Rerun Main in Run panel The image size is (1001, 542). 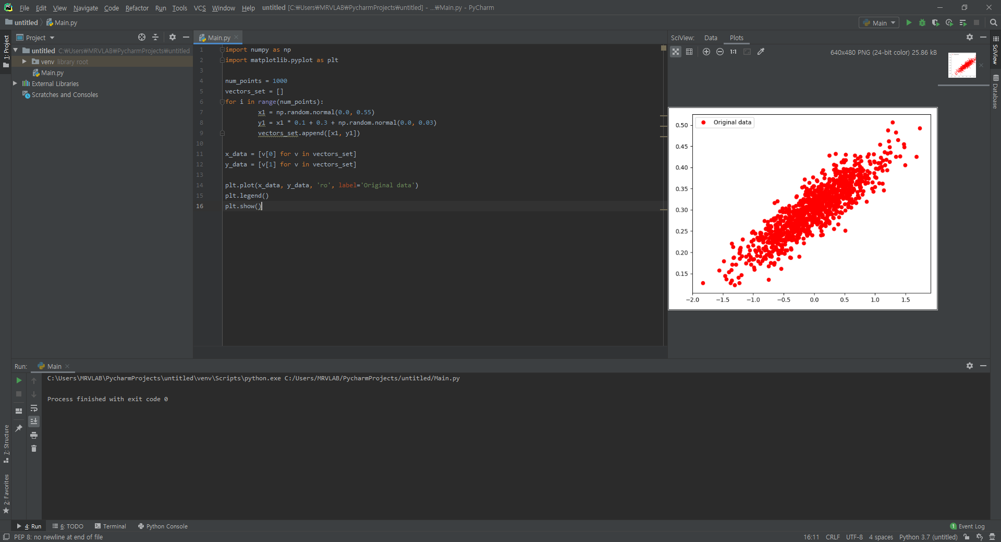click(x=19, y=380)
